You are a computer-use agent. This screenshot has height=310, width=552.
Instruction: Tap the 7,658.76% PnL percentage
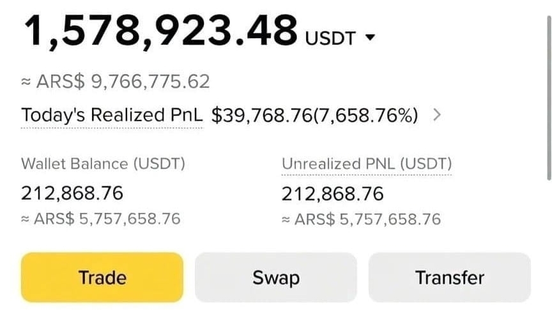tap(367, 115)
